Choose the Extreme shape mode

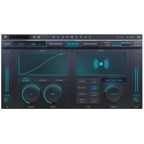[43, 80]
